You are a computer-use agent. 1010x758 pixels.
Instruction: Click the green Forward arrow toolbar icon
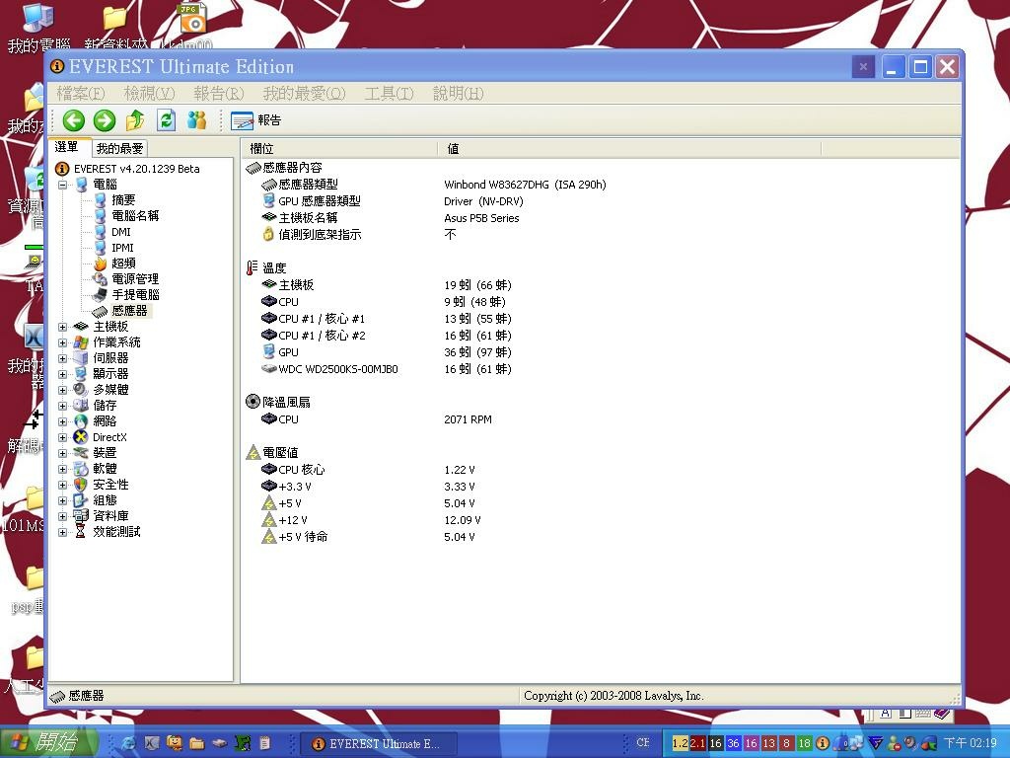[x=104, y=119]
